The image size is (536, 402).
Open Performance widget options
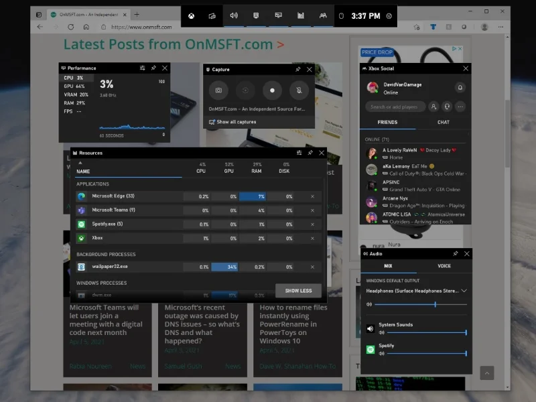(142, 68)
